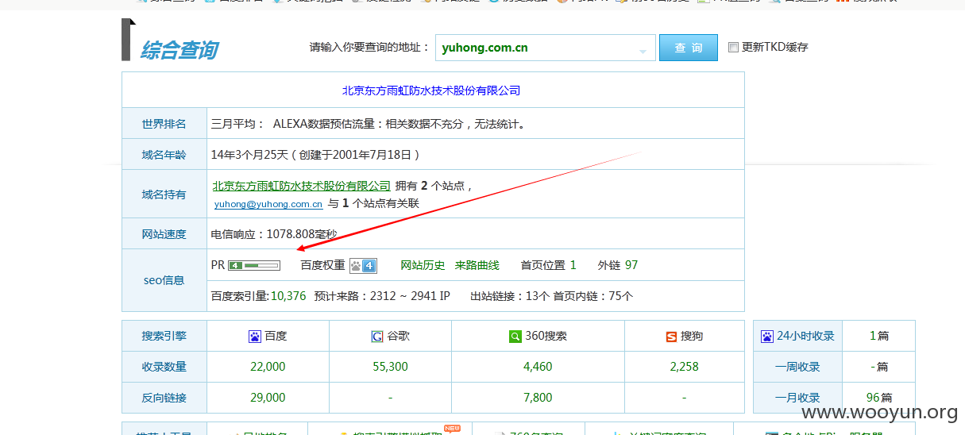Viewport: 965px width, 435px height.
Task: Click the 搜索引擎 row header
Action: [164, 337]
